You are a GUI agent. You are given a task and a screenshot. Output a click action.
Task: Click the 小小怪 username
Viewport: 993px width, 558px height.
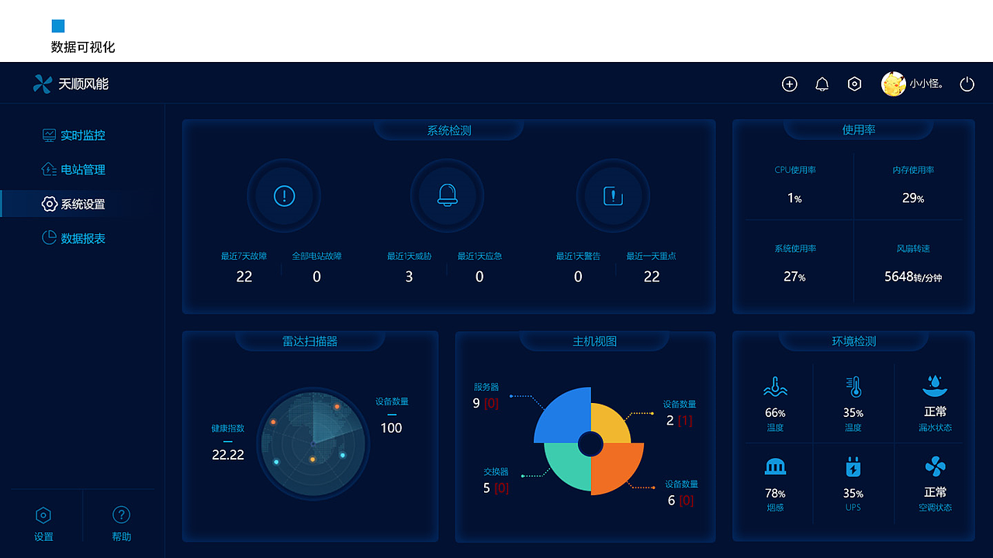[x=927, y=84]
